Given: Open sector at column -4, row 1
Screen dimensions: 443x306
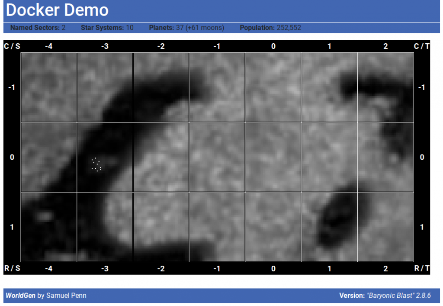Looking at the screenshot, I should click(x=49, y=227).
